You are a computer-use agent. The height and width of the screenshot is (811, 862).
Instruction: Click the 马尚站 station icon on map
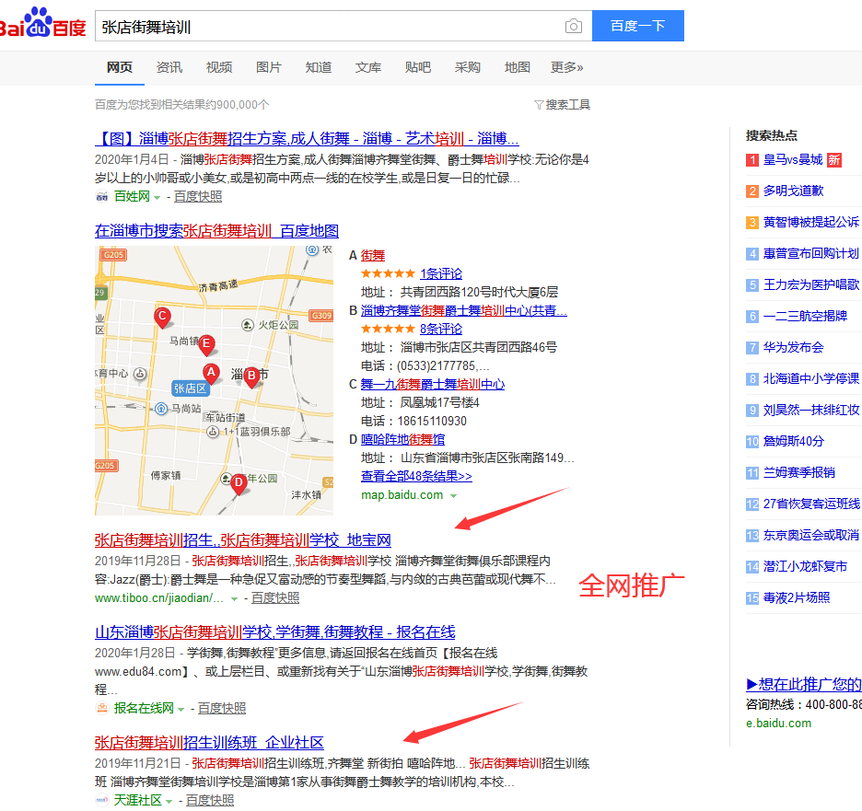tap(161, 408)
